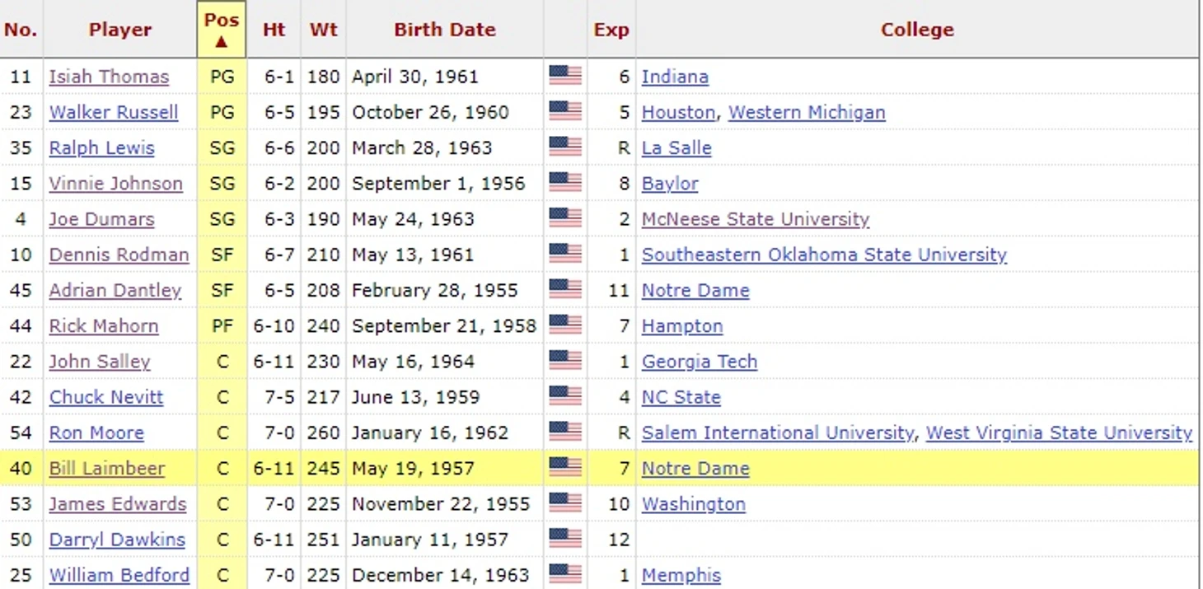This screenshot has height=589, width=1203.
Task: Open Isiah Thomas player page
Action: tap(109, 77)
